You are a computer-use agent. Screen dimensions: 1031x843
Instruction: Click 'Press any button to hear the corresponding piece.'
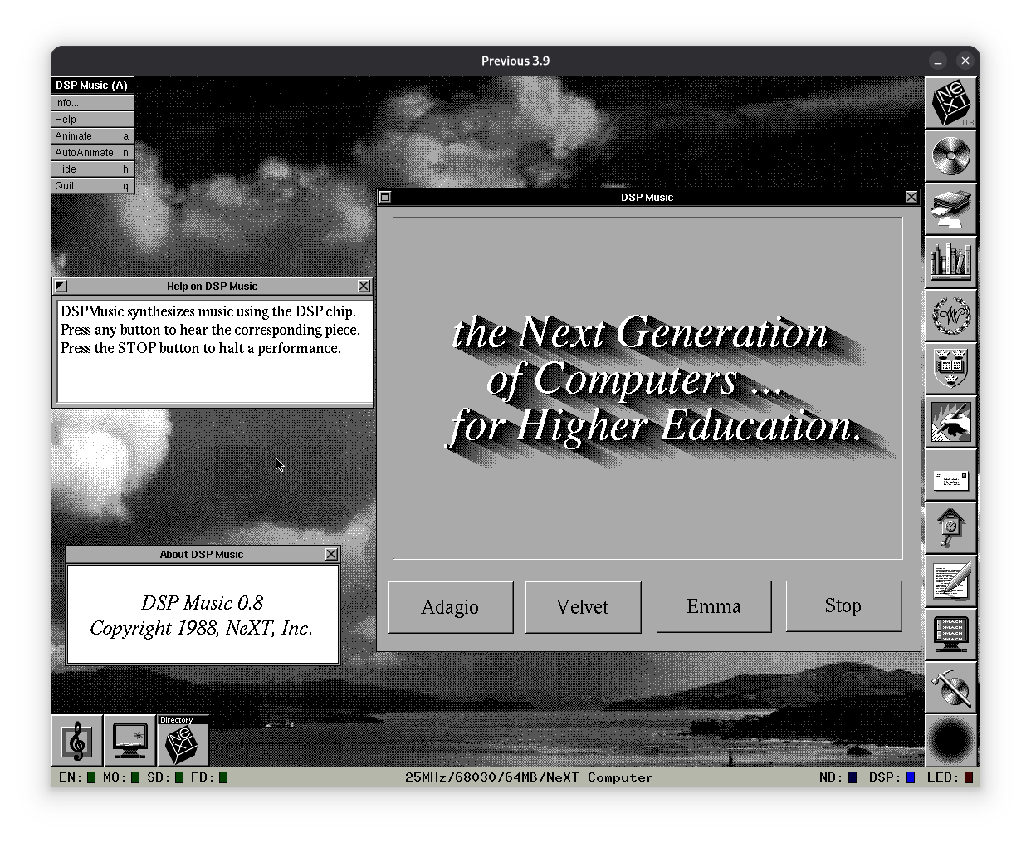[x=211, y=330]
